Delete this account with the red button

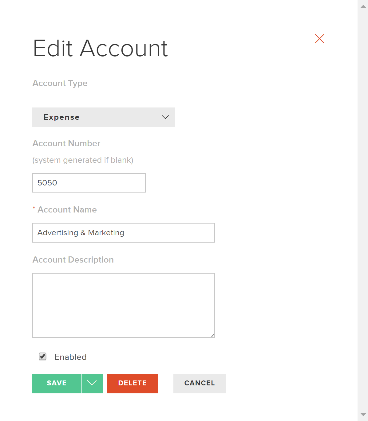133,384
